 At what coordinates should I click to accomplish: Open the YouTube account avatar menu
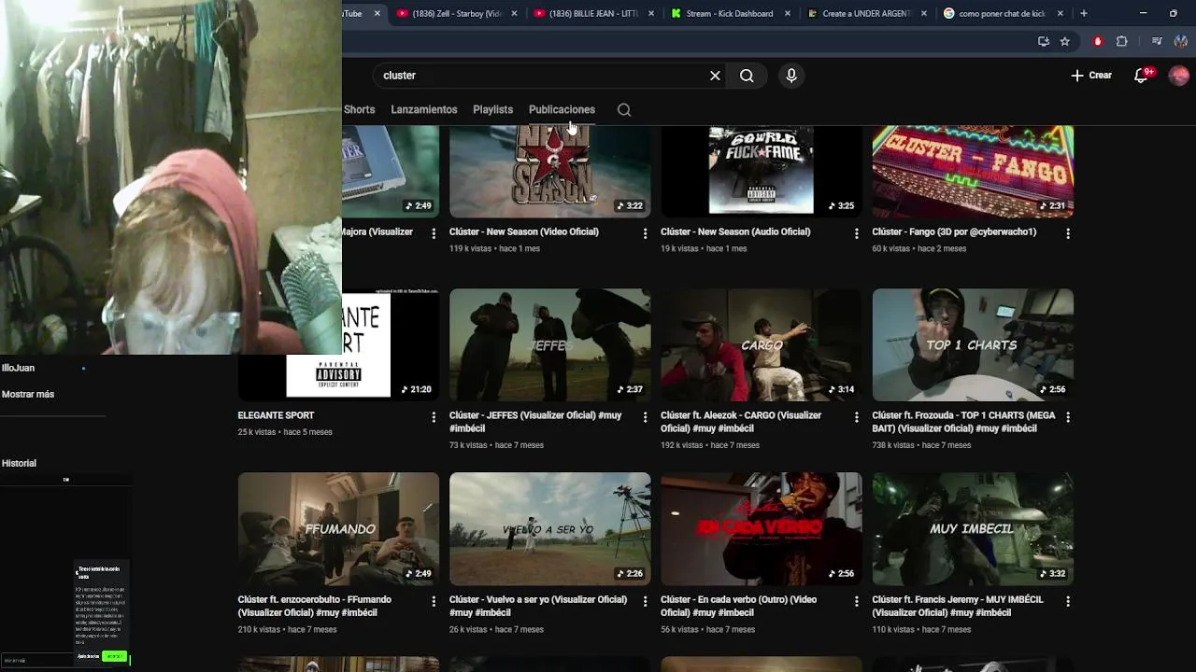pos(1179,76)
